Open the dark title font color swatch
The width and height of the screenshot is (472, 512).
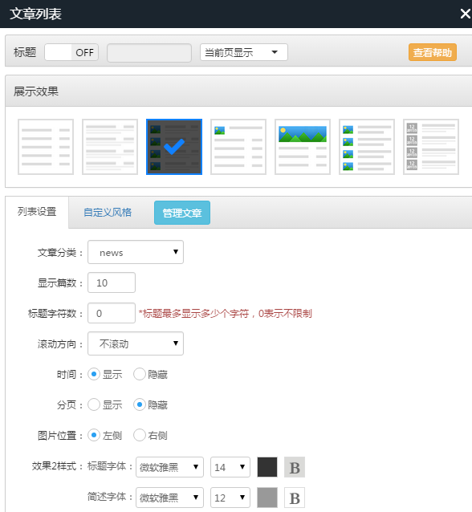pos(267,467)
